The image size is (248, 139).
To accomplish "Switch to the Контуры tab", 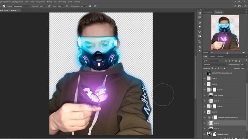I will pos(220,56).
